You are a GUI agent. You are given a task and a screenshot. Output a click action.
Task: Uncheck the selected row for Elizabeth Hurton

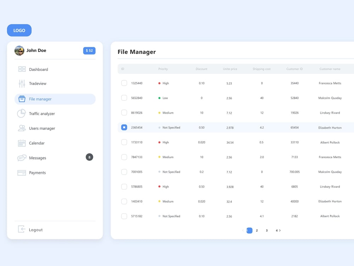(x=124, y=127)
